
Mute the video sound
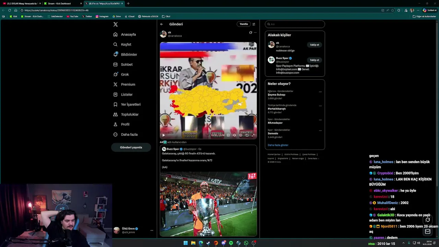coord(234,135)
